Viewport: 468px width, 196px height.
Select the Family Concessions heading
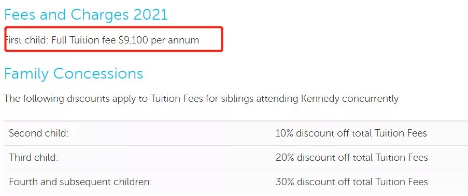tap(74, 73)
